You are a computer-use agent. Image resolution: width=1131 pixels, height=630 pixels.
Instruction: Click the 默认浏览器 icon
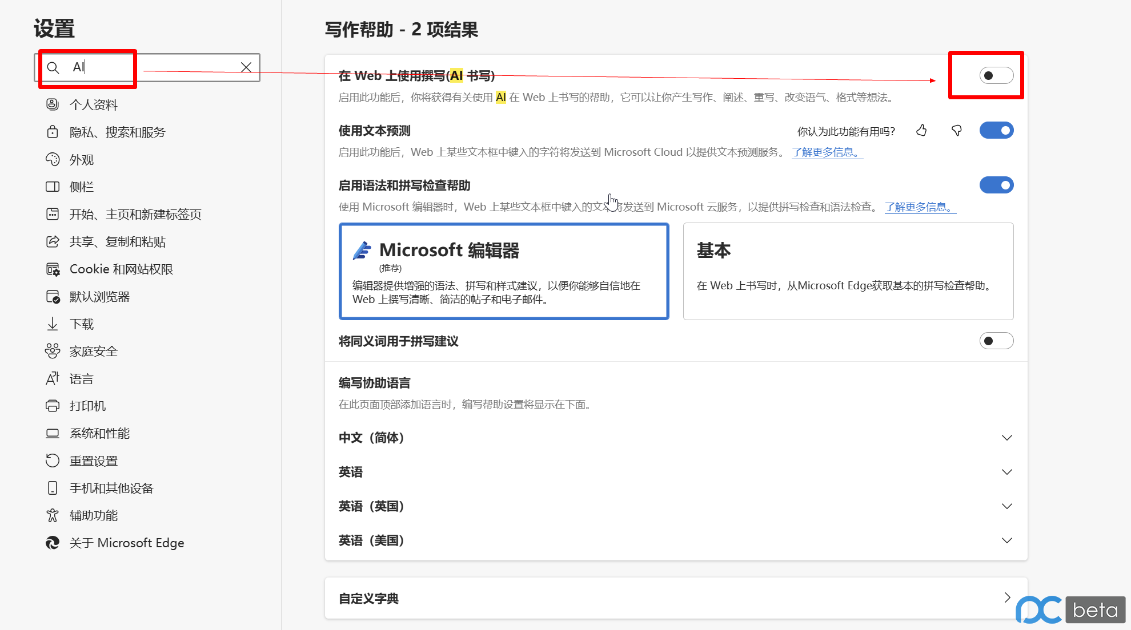coord(53,296)
